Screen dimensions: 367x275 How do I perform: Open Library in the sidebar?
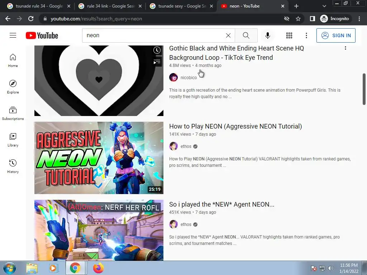click(13, 140)
